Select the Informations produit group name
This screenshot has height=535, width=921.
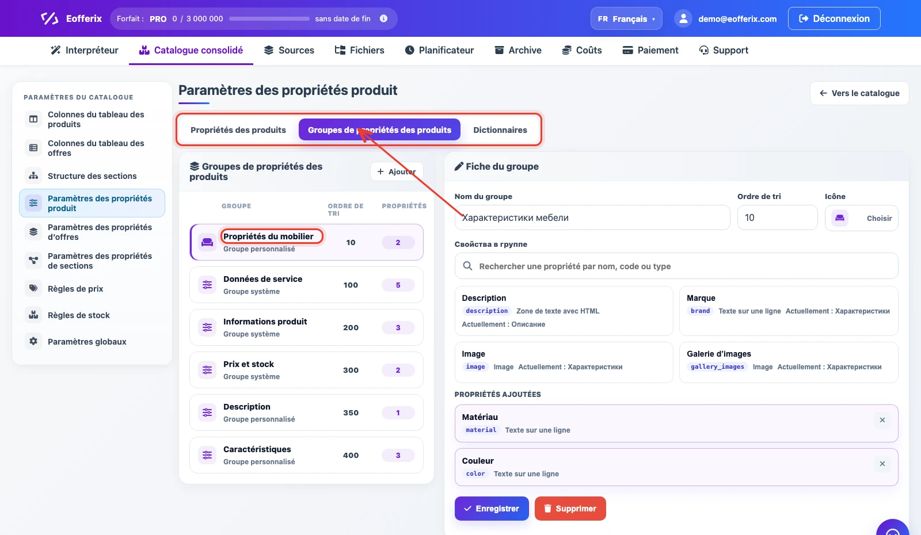[265, 322]
